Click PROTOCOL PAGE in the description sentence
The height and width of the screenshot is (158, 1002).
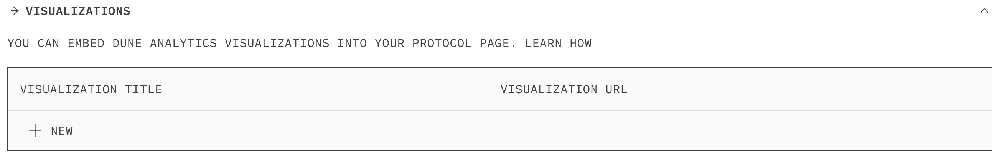click(x=464, y=44)
